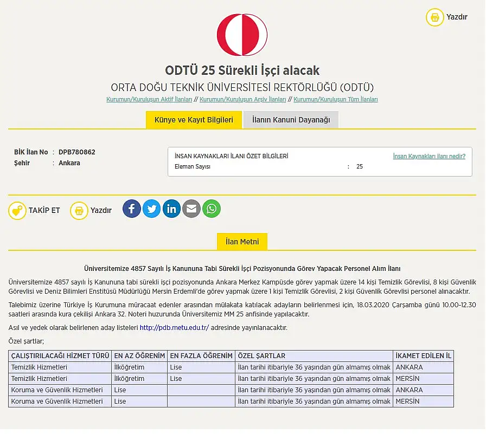The height and width of the screenshot is (434, 486).
Task: Click the Özel şartlar; label
Action: tap(27, 341)
